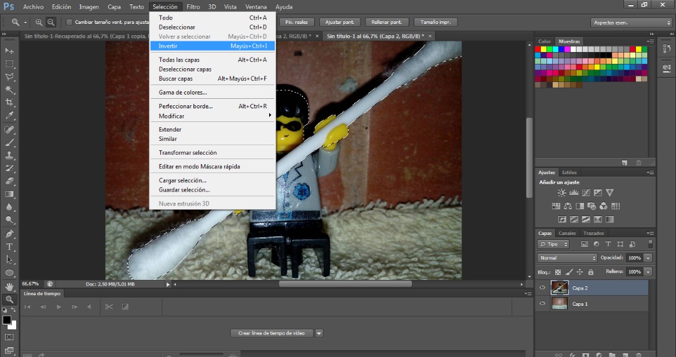This screenshot has width=676, height=357.
Task: Click the zoom-out magnifier in options bar
Action: click(51, 22)
